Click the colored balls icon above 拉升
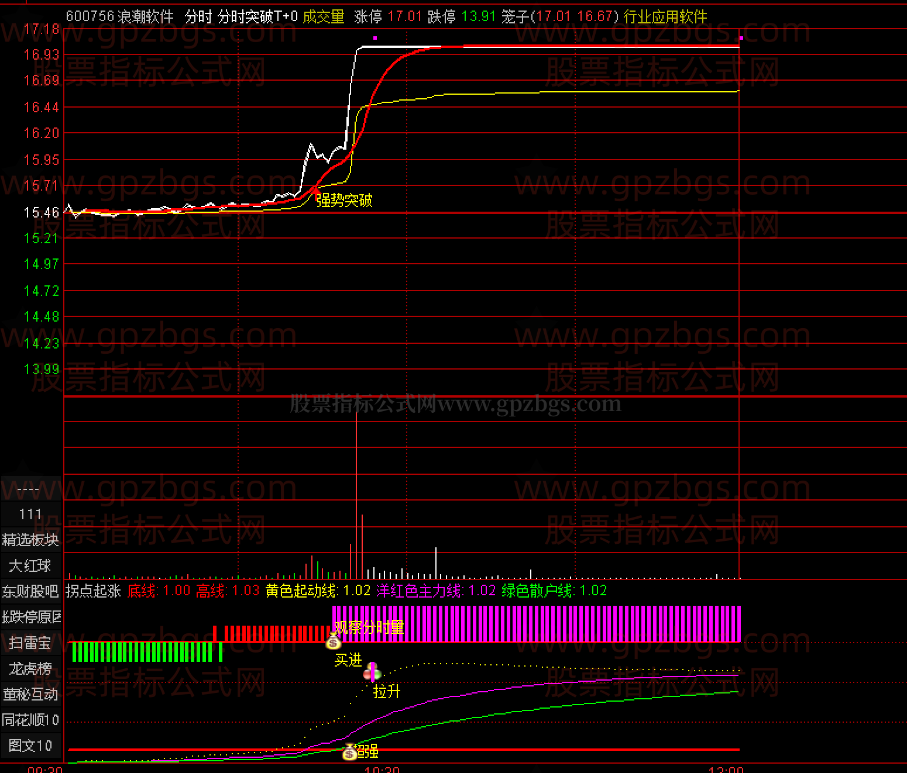The width and height of the screenshot is (907, 773). coord(372,671)
